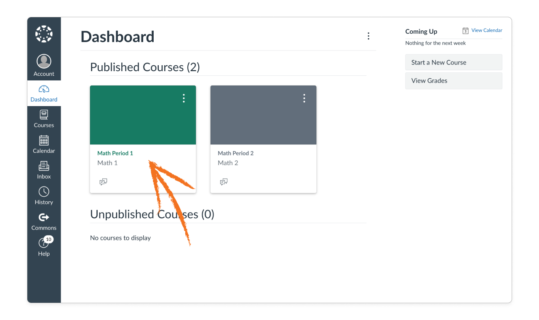
Task: Click the Start a New Course button
Action: [454, 62]
